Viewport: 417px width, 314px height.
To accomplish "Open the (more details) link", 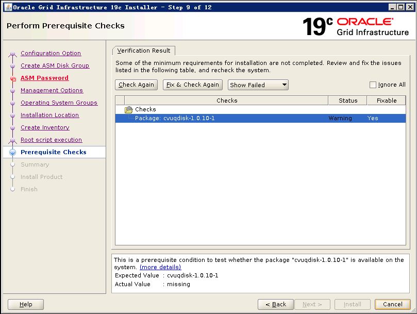I will coord(160,267).
